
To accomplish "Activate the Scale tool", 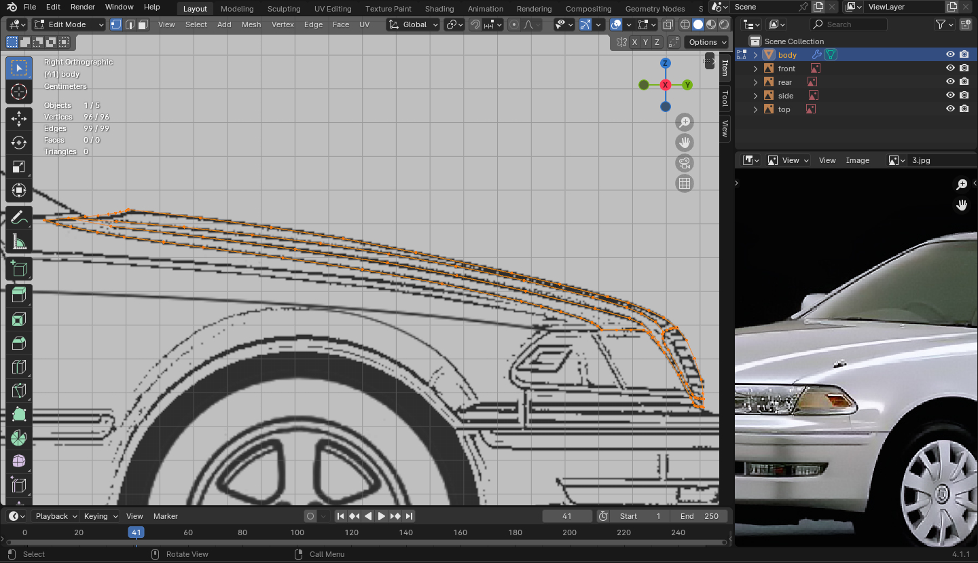I will [19, 166].
